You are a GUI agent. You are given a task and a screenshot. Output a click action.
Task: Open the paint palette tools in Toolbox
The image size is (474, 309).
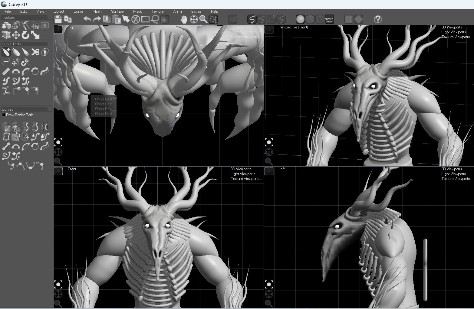point(35,25)
